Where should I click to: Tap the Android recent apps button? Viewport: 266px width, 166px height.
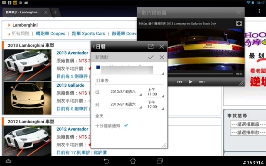[x=160, y=161]
